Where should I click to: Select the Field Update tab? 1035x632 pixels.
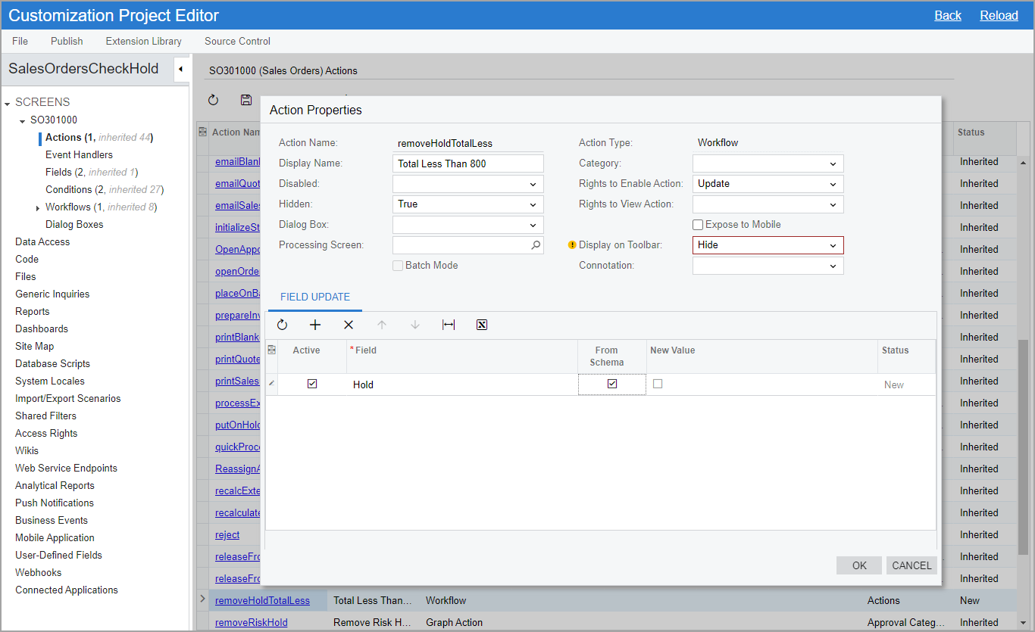click(315, 297)
